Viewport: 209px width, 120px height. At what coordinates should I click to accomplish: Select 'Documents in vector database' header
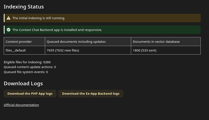166,42
